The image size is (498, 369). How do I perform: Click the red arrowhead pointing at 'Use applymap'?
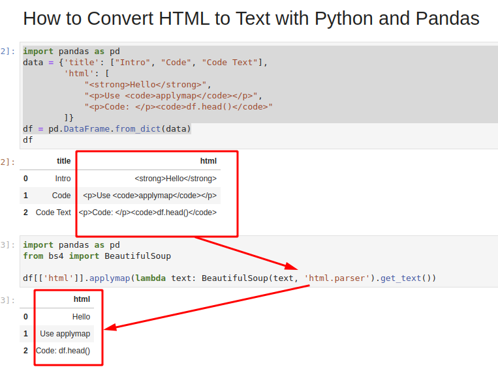click(x=110, y=327)
